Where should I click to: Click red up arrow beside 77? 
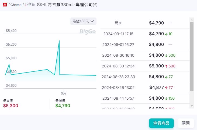[x=166, y=88]
